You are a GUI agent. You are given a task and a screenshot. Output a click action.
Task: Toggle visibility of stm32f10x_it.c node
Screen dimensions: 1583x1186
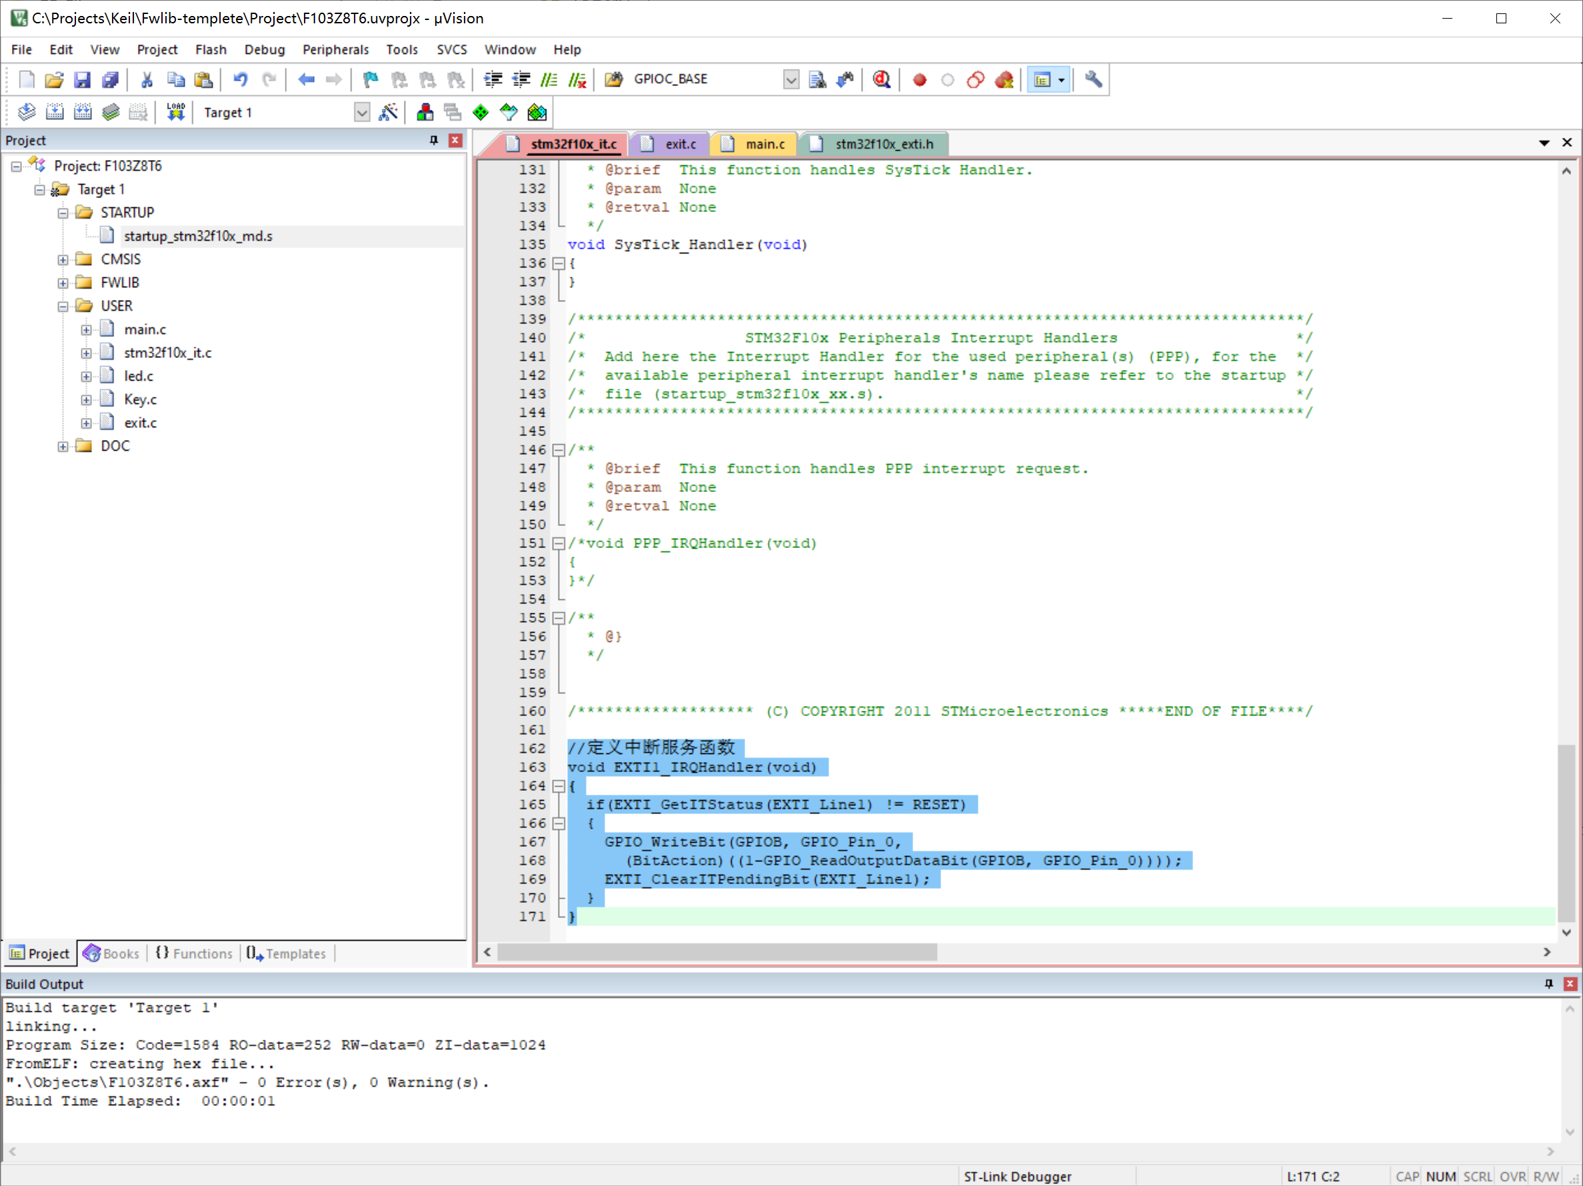coord(85,353)
